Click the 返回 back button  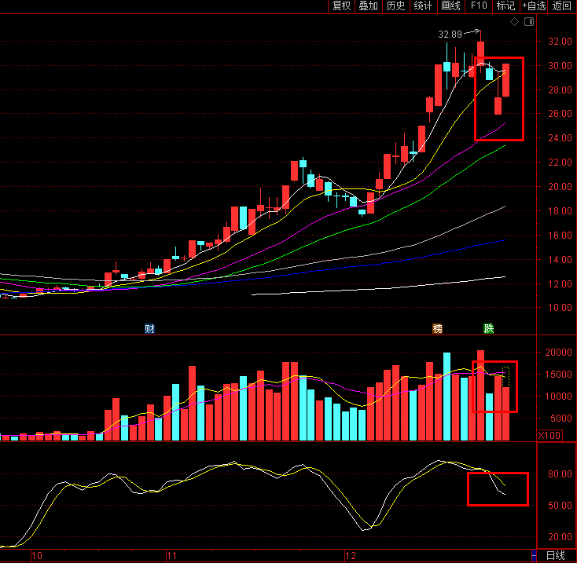(x=562, y=6)
